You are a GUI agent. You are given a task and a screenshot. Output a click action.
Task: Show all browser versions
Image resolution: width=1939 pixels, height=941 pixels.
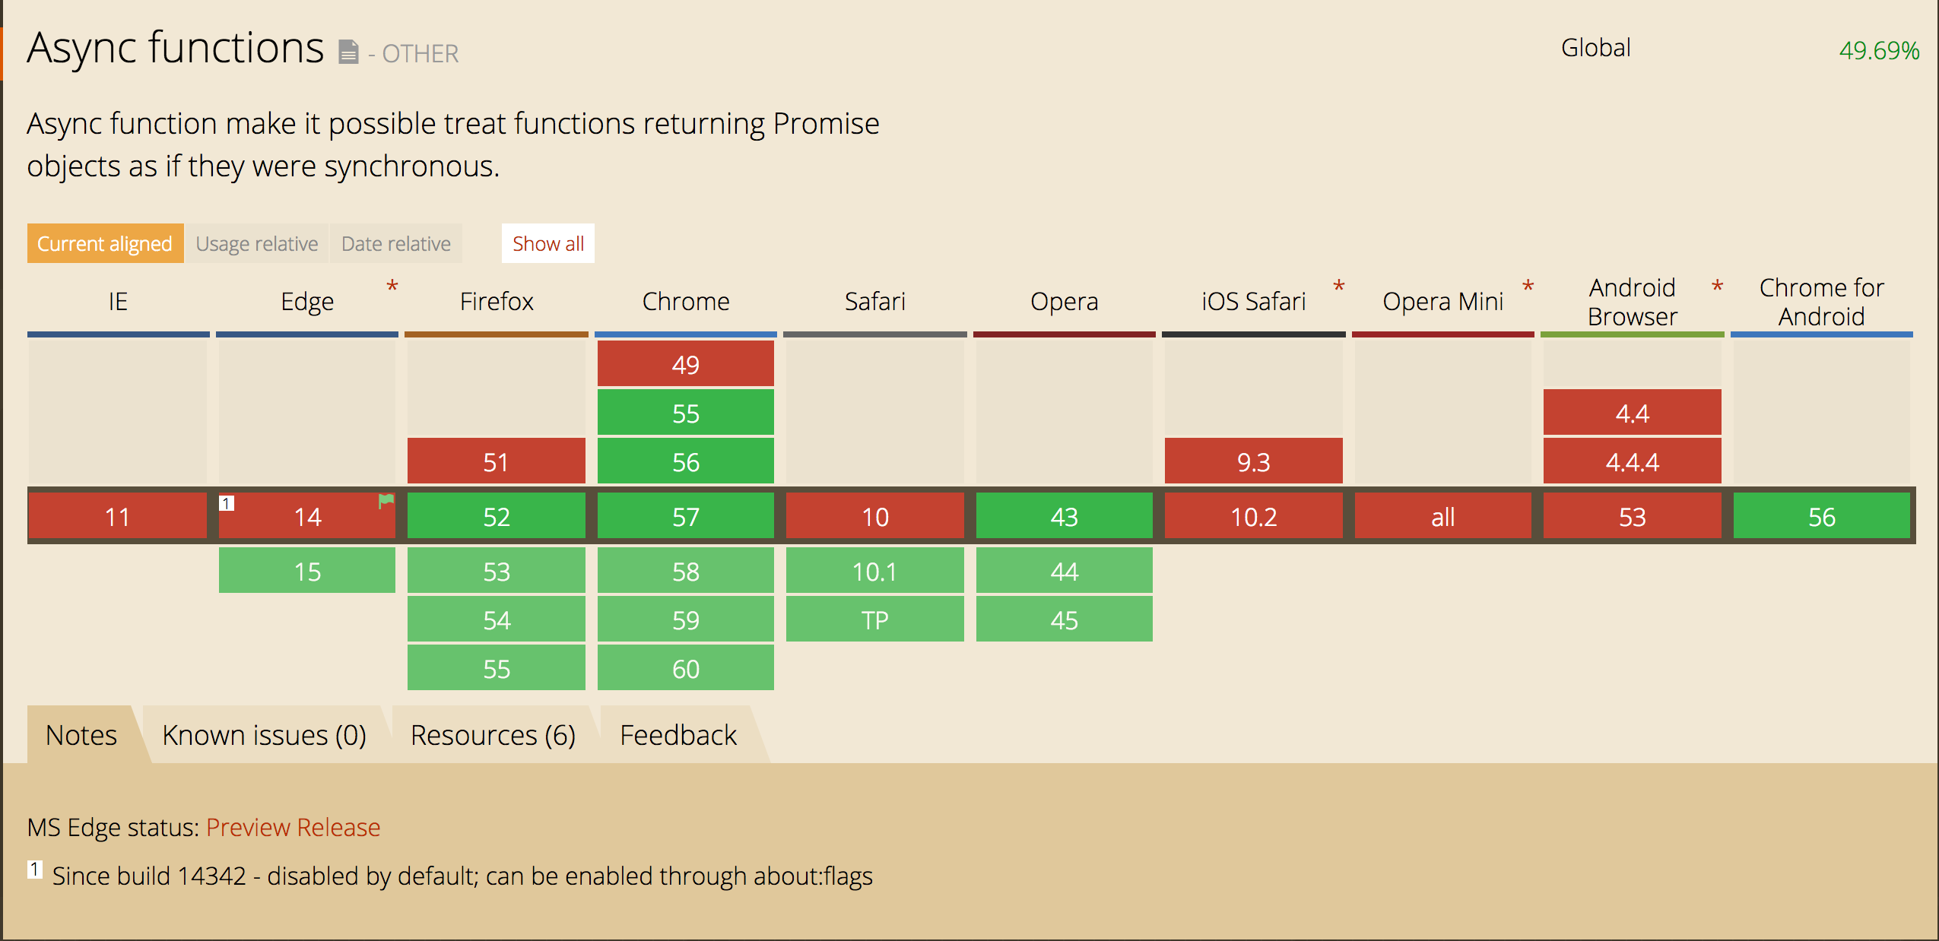[548, 243]
